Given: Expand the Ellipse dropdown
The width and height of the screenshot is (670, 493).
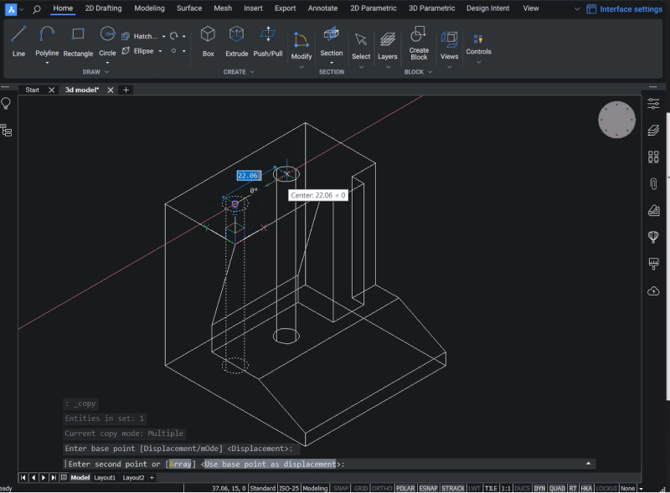Looking at the screenshot, I should [x=158, y=50].
